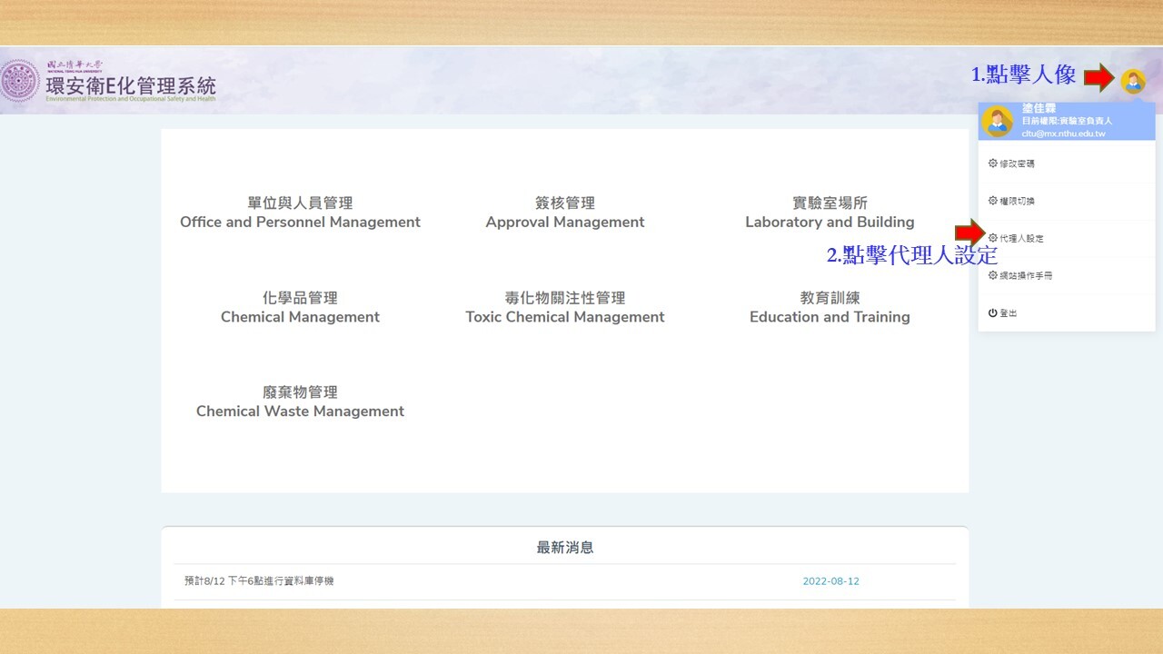
Task: Click the NTHU university seal logo
Action: 20,81
